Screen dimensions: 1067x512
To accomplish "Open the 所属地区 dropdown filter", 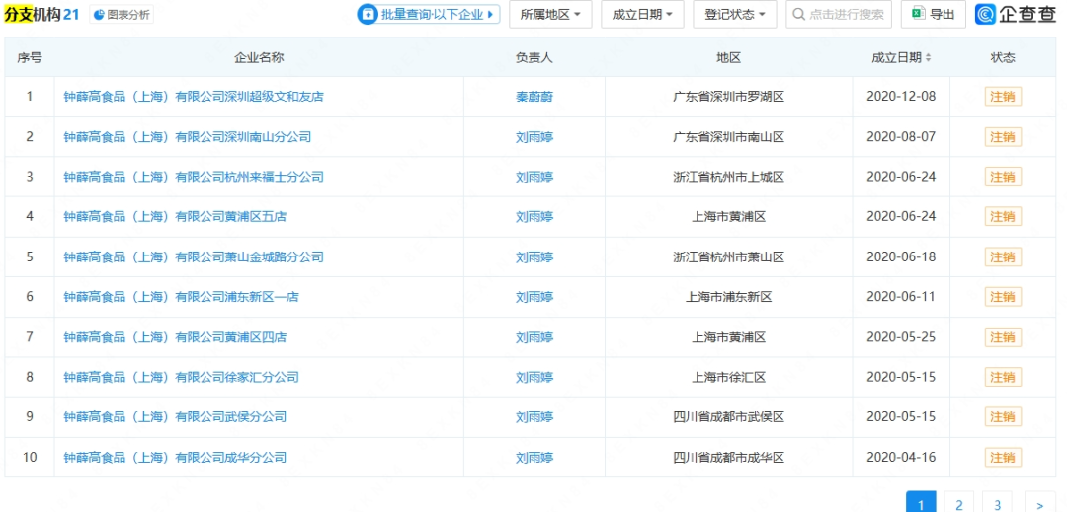I will click(x=550, y=15).
